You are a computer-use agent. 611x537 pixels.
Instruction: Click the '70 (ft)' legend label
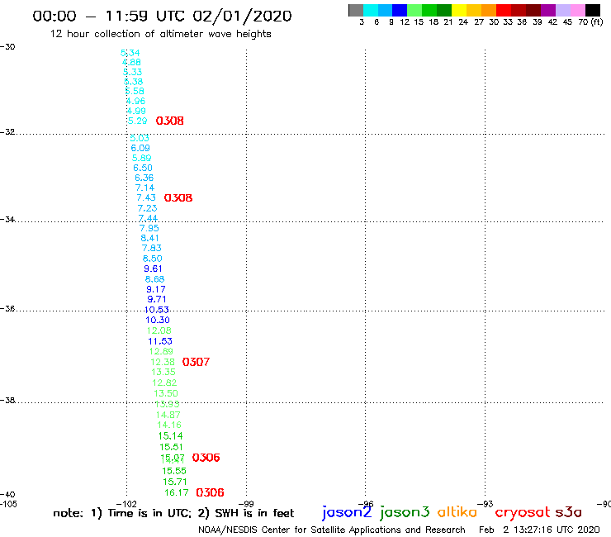[x=590, y=21]
